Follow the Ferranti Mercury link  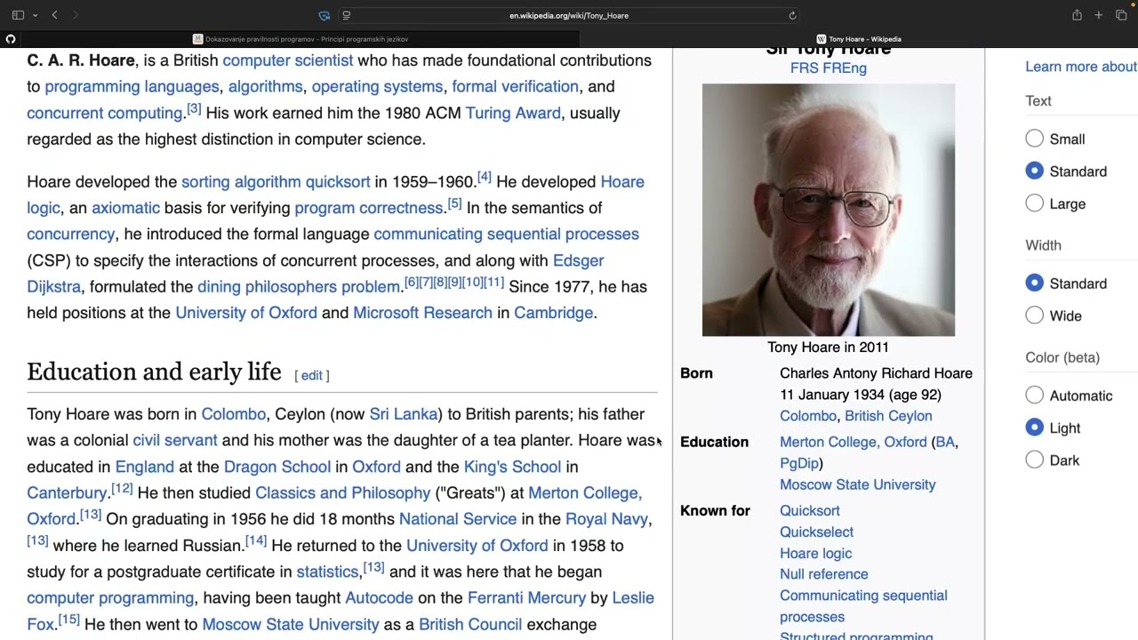(x=526, y=598)
